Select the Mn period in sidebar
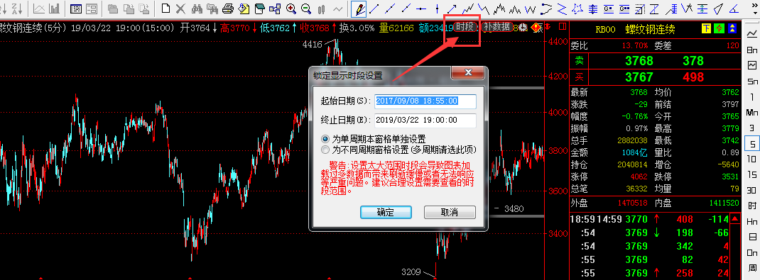Viewport: 760px width, 280px height. click(751, 112)
